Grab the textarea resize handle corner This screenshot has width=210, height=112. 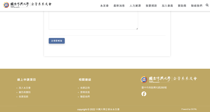(137, 29)
